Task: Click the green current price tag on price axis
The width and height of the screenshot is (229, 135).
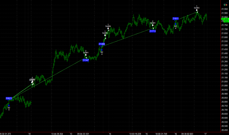Action: tap(225, 19)
